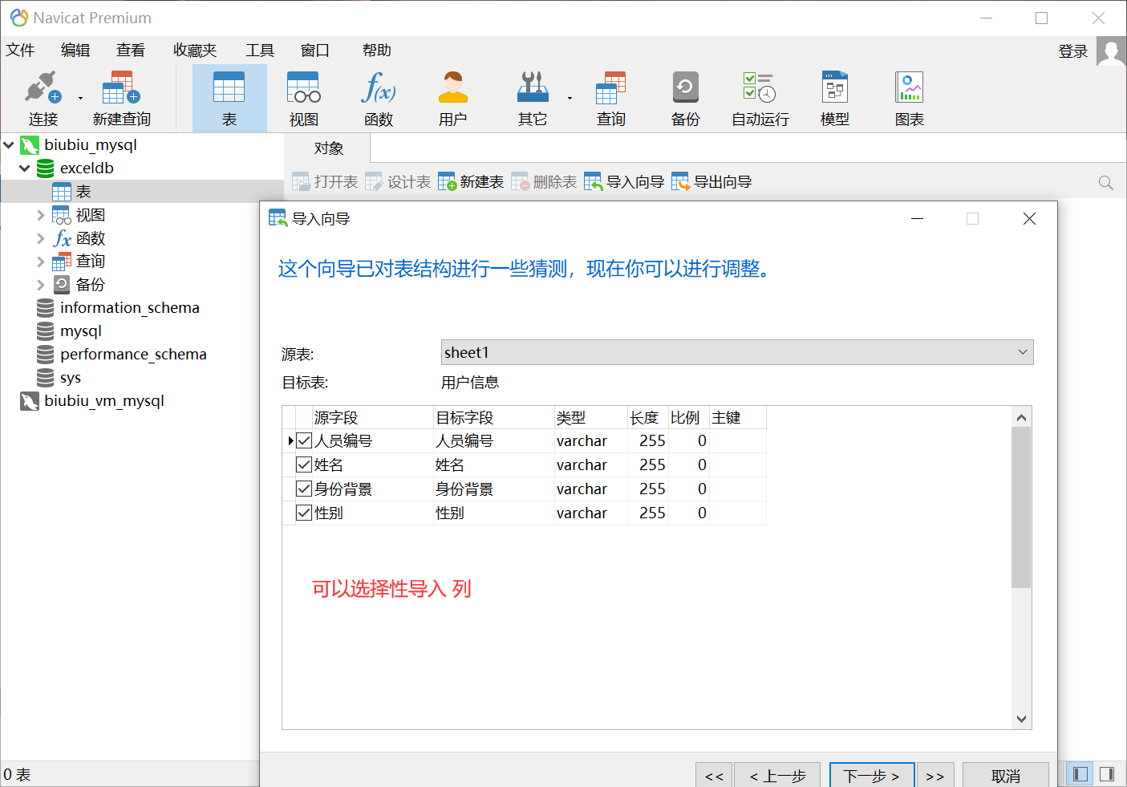Viewport: 1127px width, 787px height.
Task: Click the 登录 link
Action: pos(1073,51)
